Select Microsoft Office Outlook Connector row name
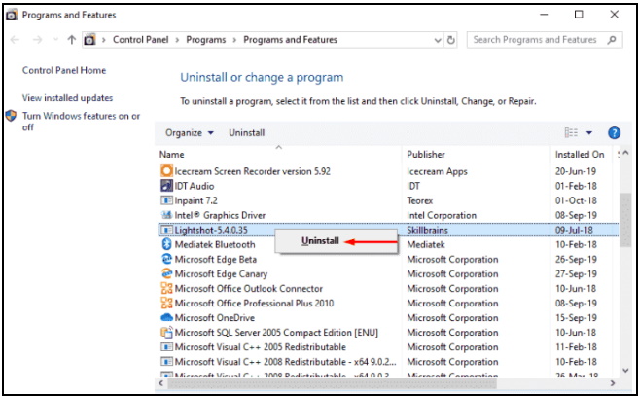 (249, 289)
